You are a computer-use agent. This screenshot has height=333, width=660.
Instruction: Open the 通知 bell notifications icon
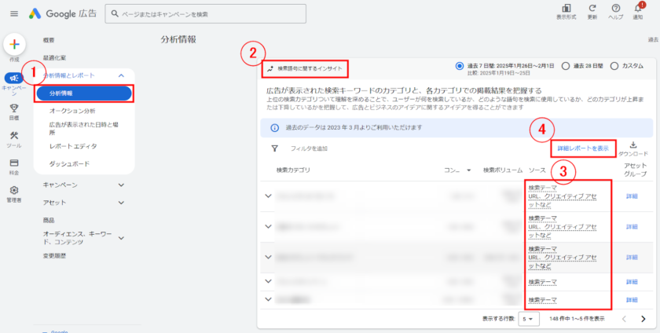pos(638,8)
